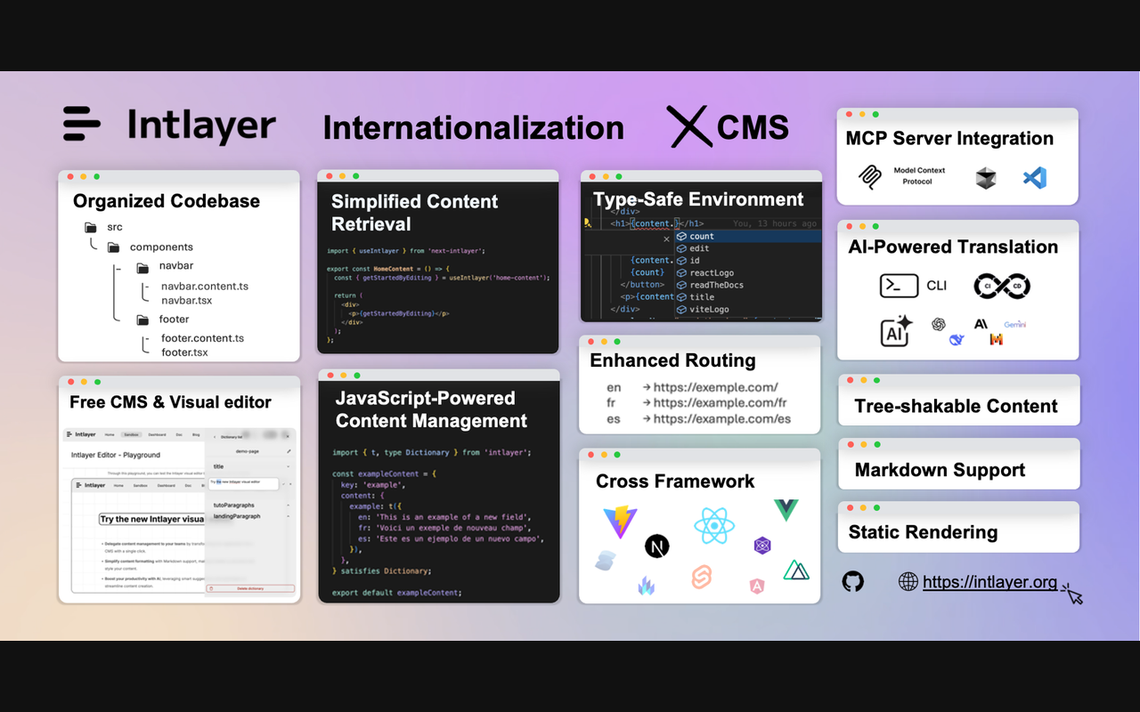Select the light blue React atom logo
Viewport: 1140px width, 712px height.
point(714,525)
